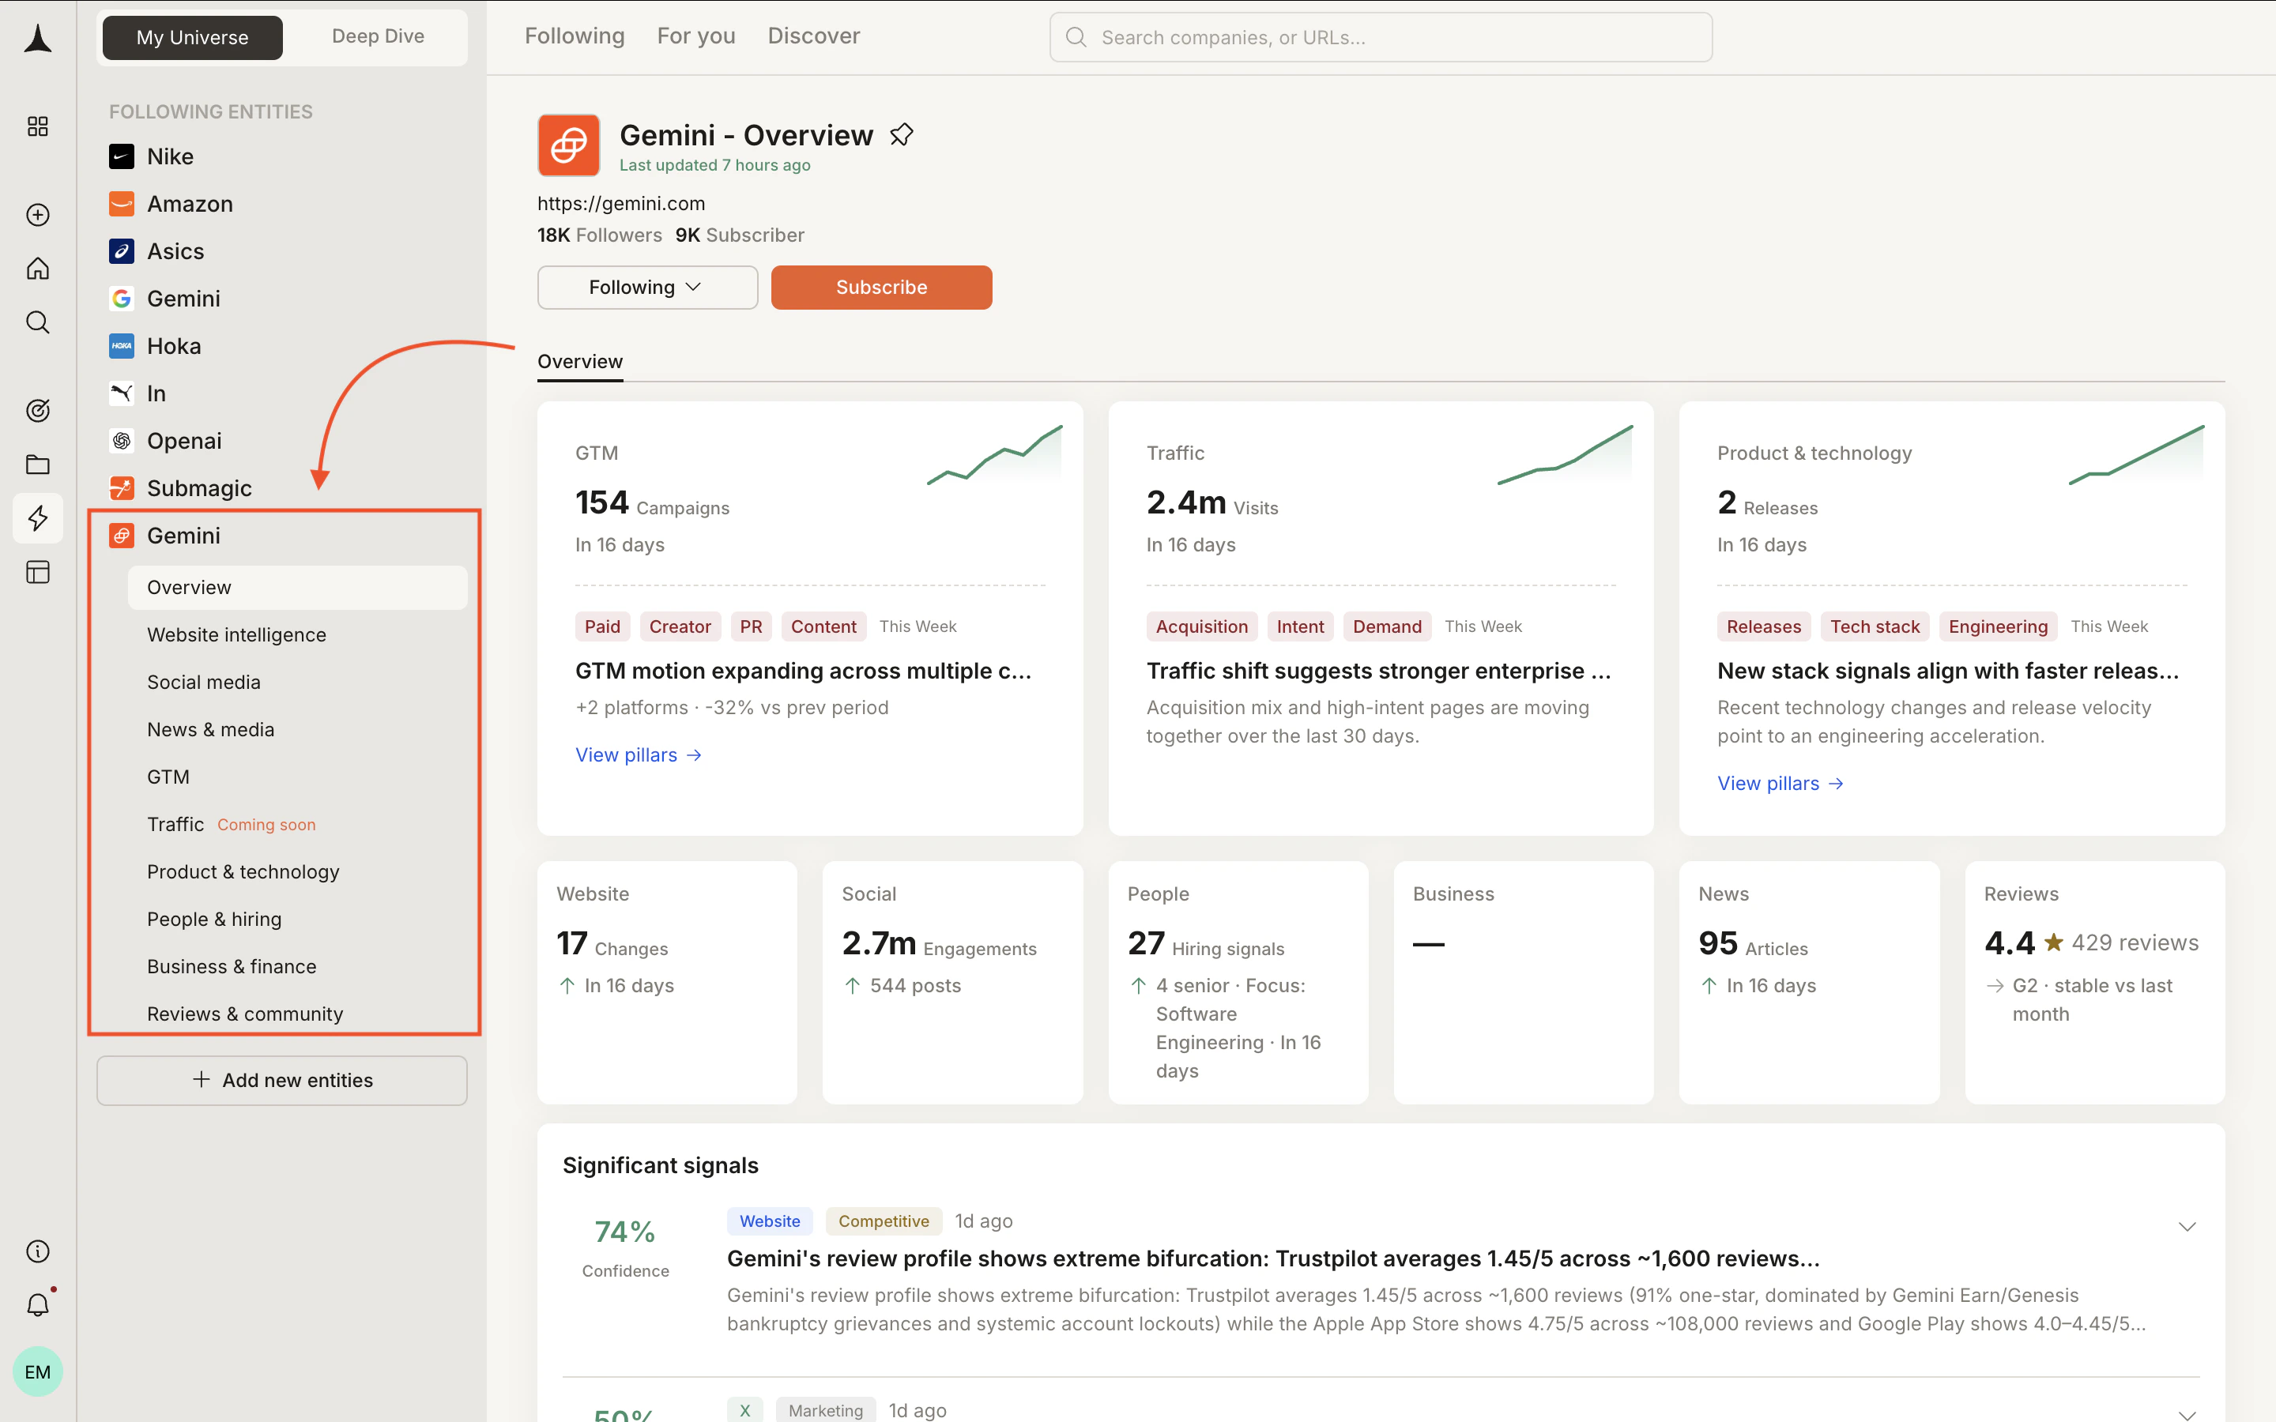Screen dimensions: 2276x1422
Task: Open the Social engagements card
Action: click(953, 983)
